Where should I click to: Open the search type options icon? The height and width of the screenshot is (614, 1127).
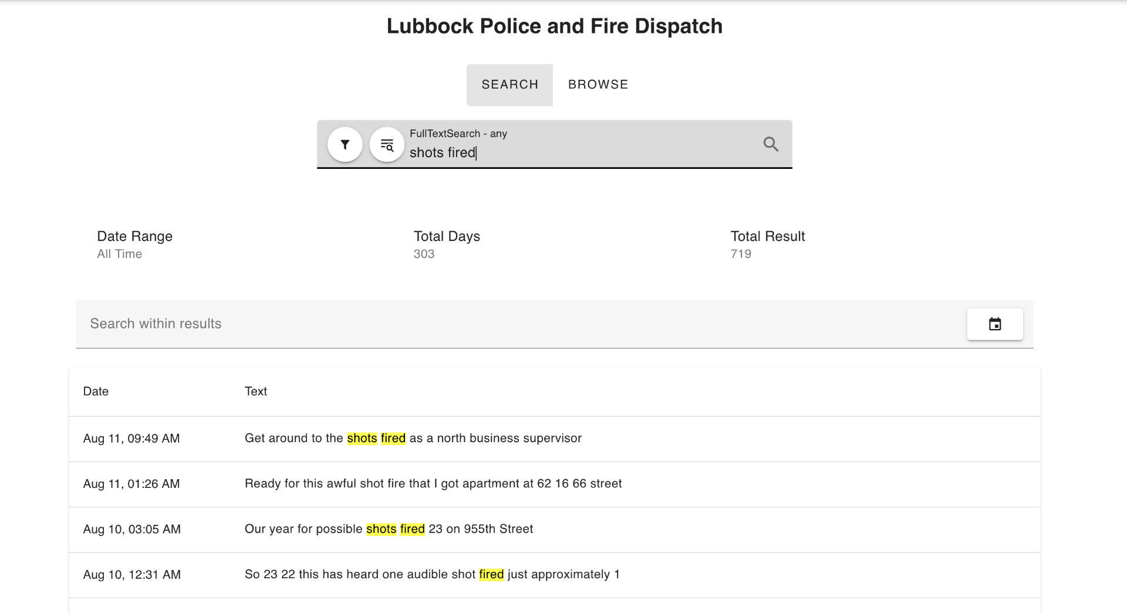click(x=387, y=144)
